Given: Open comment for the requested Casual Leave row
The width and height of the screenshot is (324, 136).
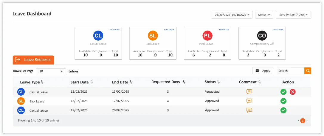Looking at the screenshot, I should coord(249,92).
